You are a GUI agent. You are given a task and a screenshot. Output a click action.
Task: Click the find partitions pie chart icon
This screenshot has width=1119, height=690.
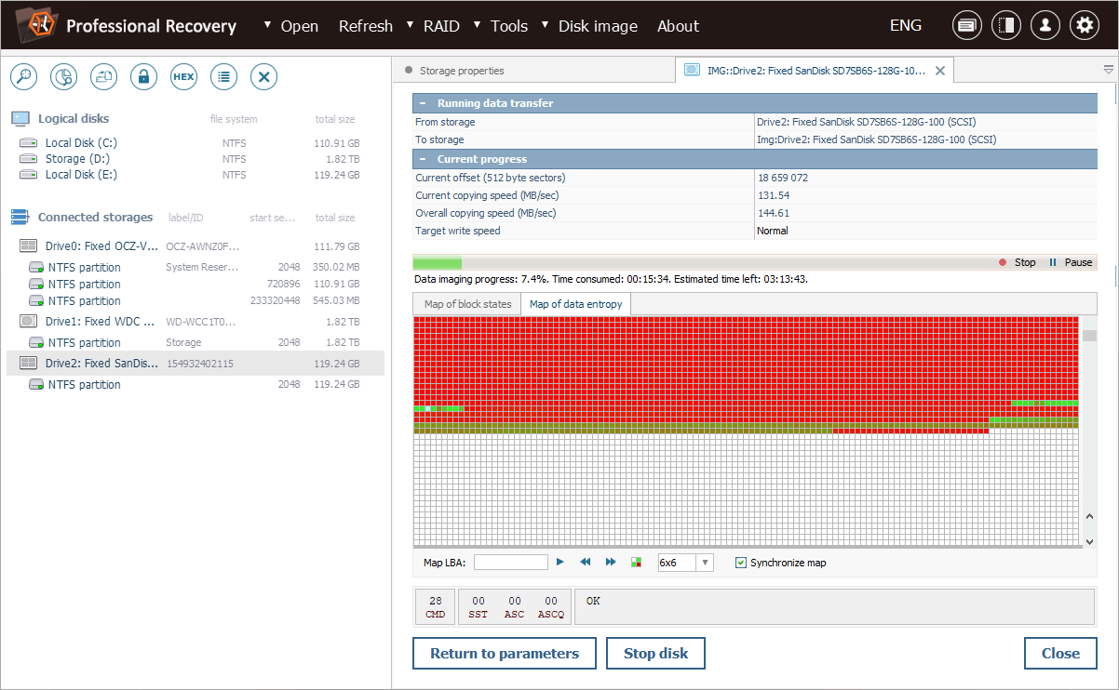click(63, 77)
